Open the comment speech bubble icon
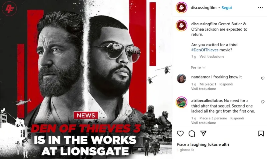This screenshot has width=267, height=159. tap(192, 133)
